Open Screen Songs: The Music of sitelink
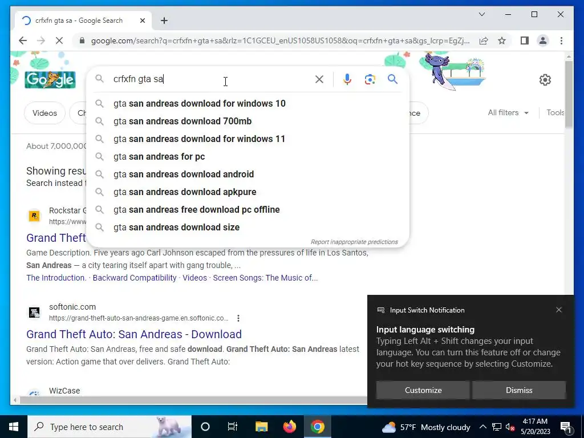 tap(265, 278)
